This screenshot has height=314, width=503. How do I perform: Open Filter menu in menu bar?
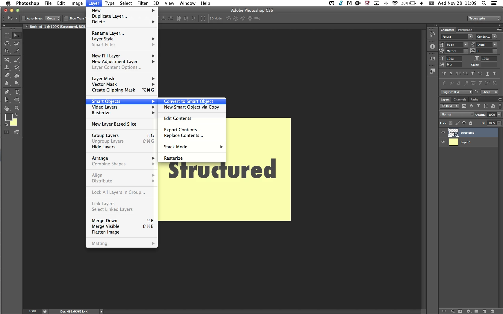click(x=143, y=3)
